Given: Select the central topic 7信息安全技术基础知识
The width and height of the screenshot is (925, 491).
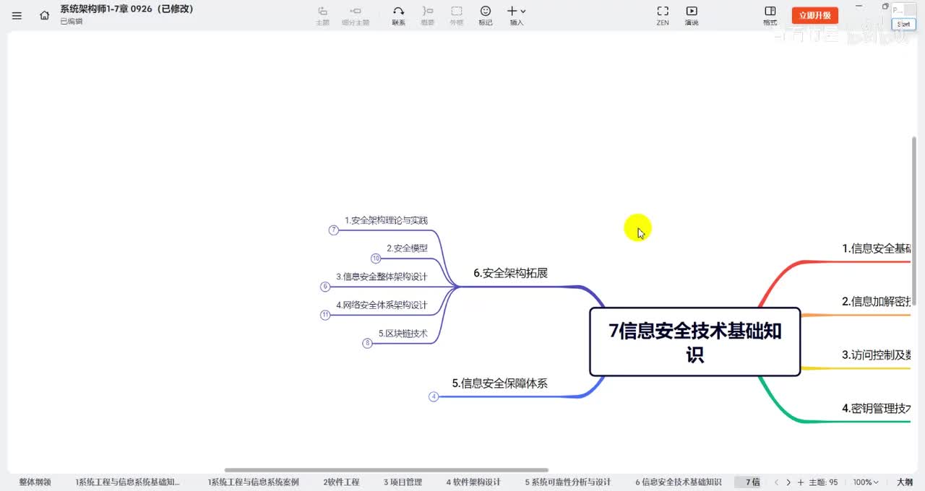Looking at the screenshot, I should [695, 342].
